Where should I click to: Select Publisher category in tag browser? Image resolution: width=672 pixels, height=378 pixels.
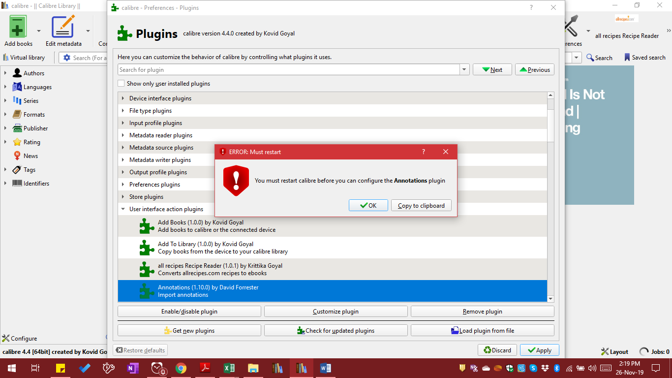[x=35, y=128]
